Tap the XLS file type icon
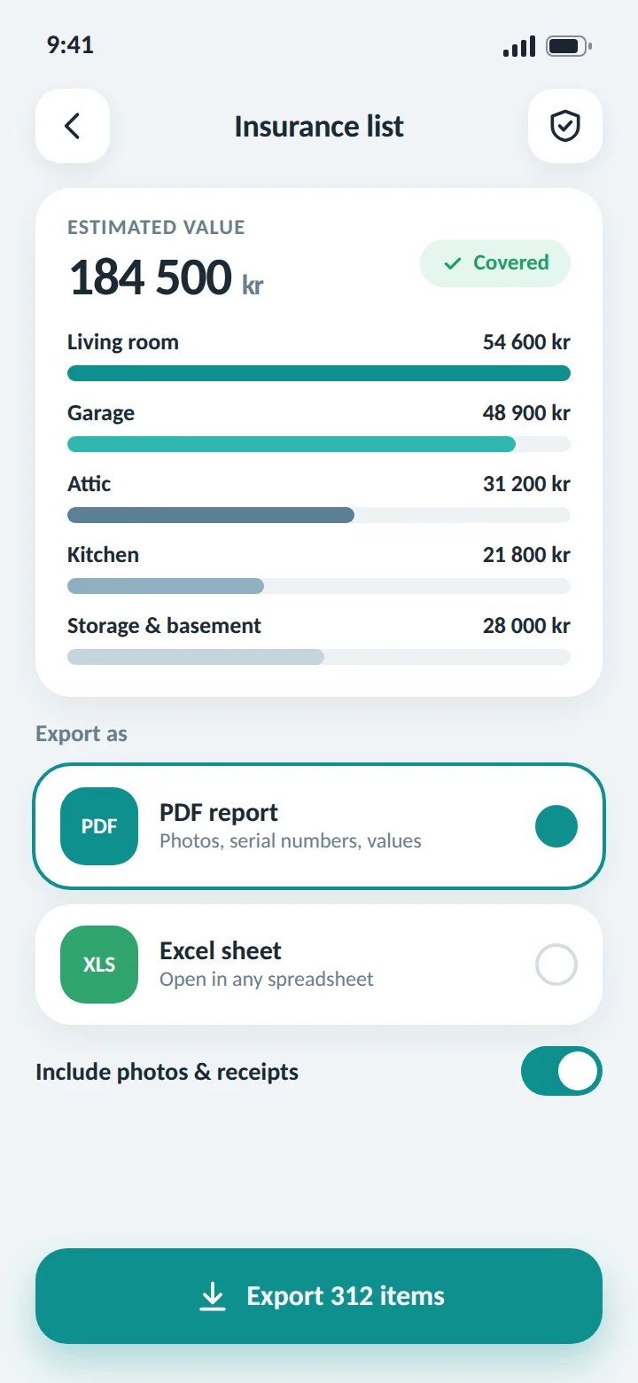This screenshot has height=1383, width=638. click(x=99, y=965)
